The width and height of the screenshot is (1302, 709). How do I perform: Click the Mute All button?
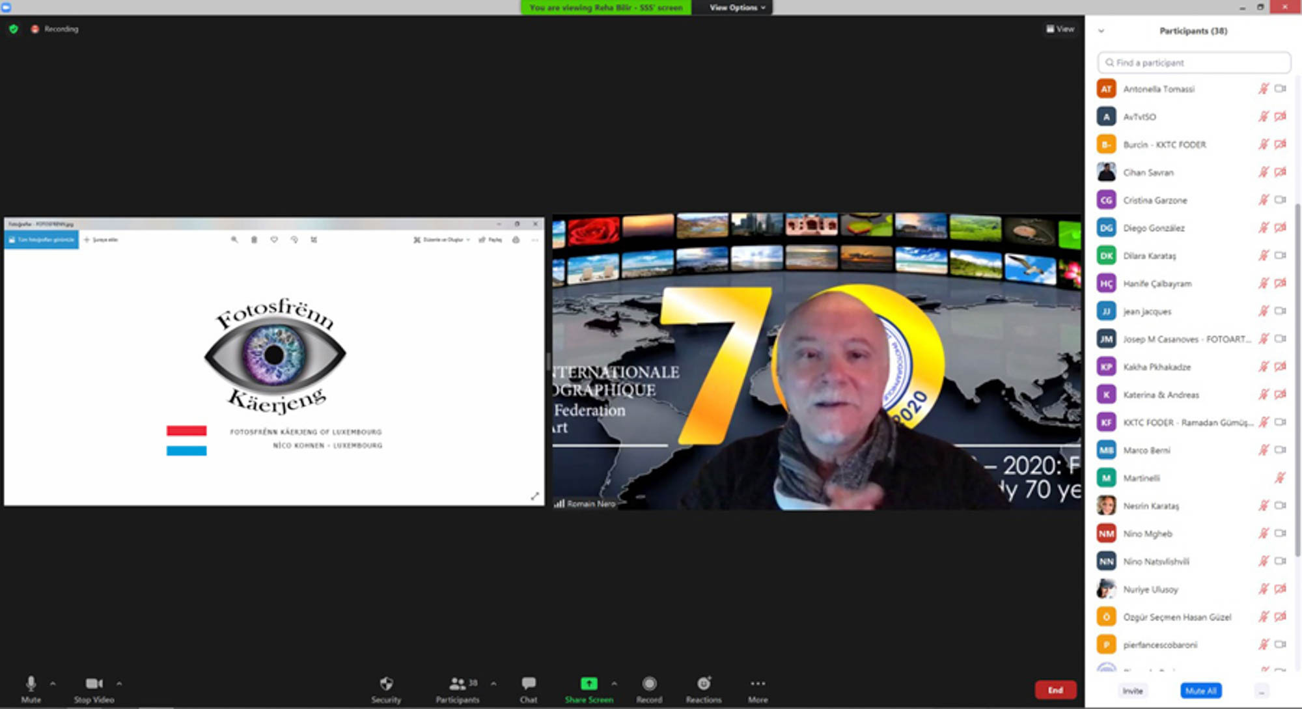1200,691
